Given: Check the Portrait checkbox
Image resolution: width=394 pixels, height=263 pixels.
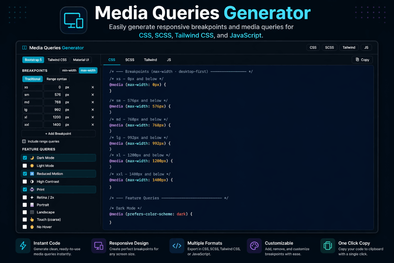Looking at the screenshot, I should (25, 205).
